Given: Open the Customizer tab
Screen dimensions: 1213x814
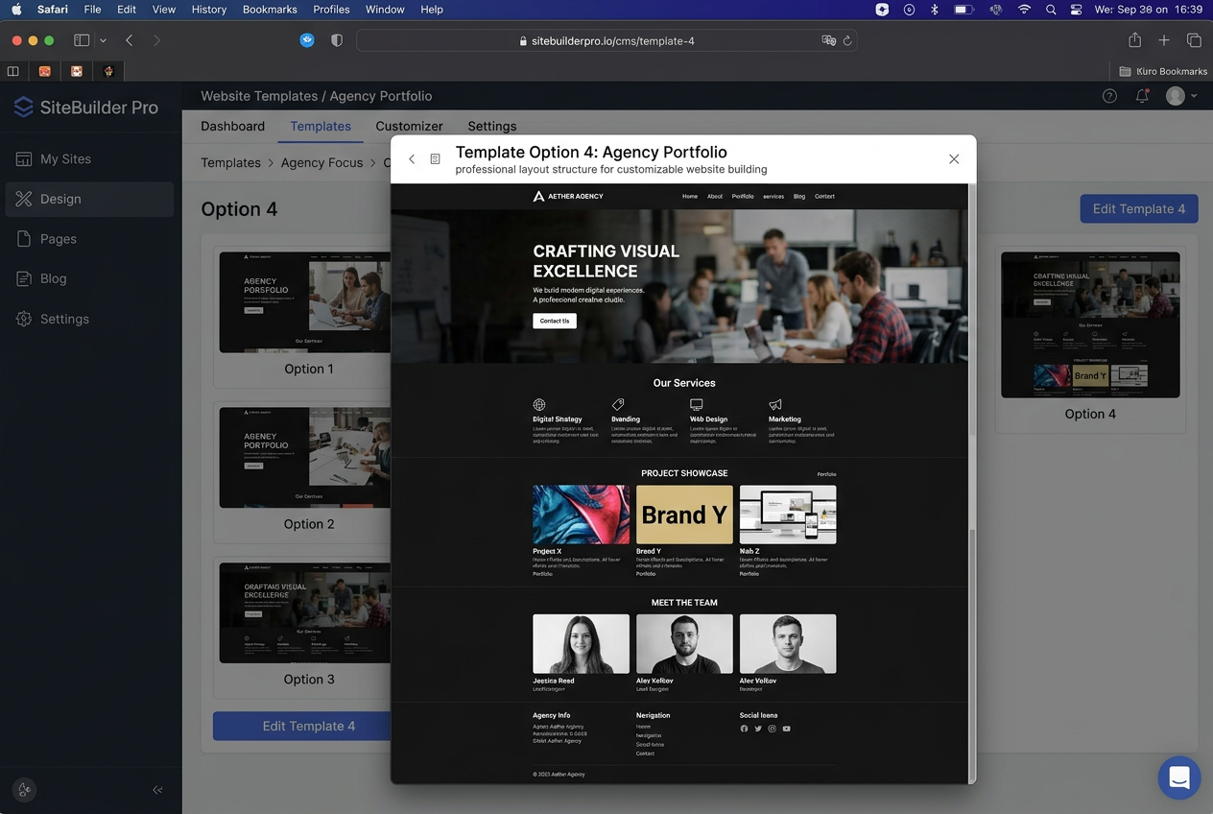Looking at the screenshot, I should pos(409,126).
